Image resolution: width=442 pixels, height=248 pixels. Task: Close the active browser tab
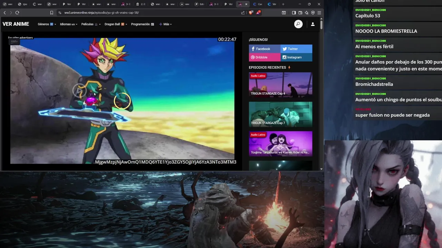point(246,4)
